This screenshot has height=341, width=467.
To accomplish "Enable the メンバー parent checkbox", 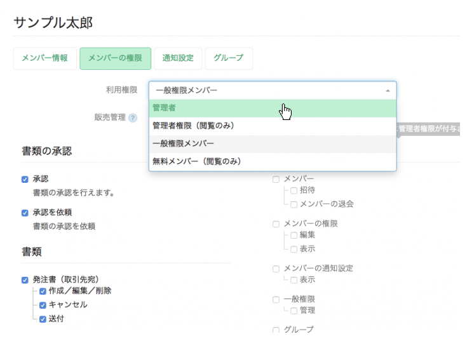I will click(x=276, y=180).
